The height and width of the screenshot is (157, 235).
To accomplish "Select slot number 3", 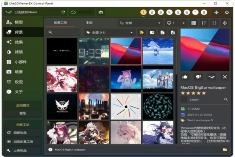I will [x=161, y=12].
